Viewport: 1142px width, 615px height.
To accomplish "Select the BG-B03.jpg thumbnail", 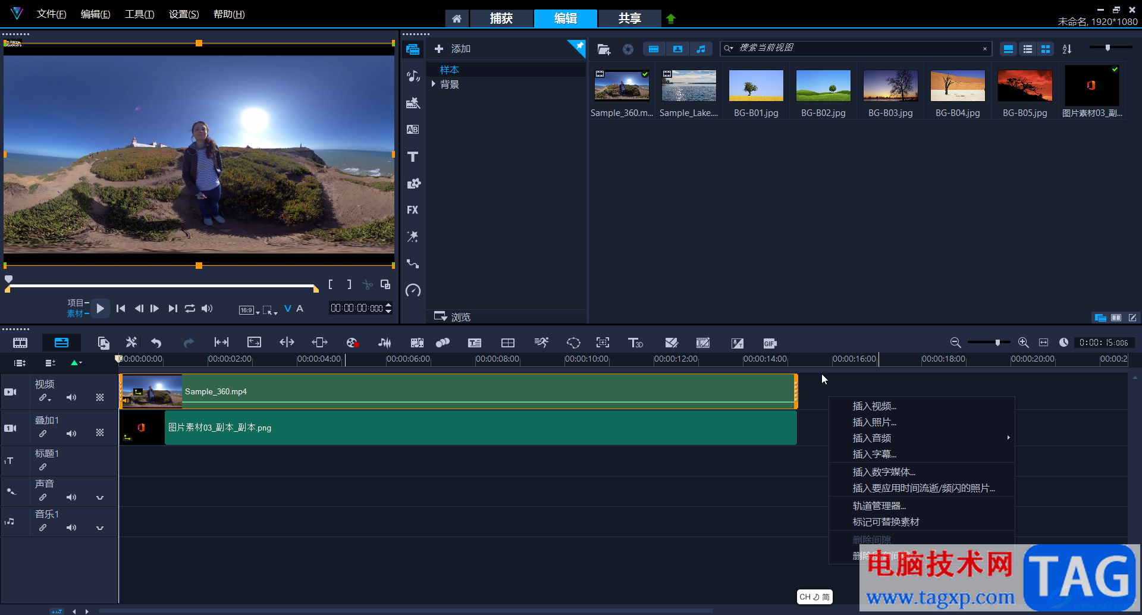I will [x=890, y=86].
